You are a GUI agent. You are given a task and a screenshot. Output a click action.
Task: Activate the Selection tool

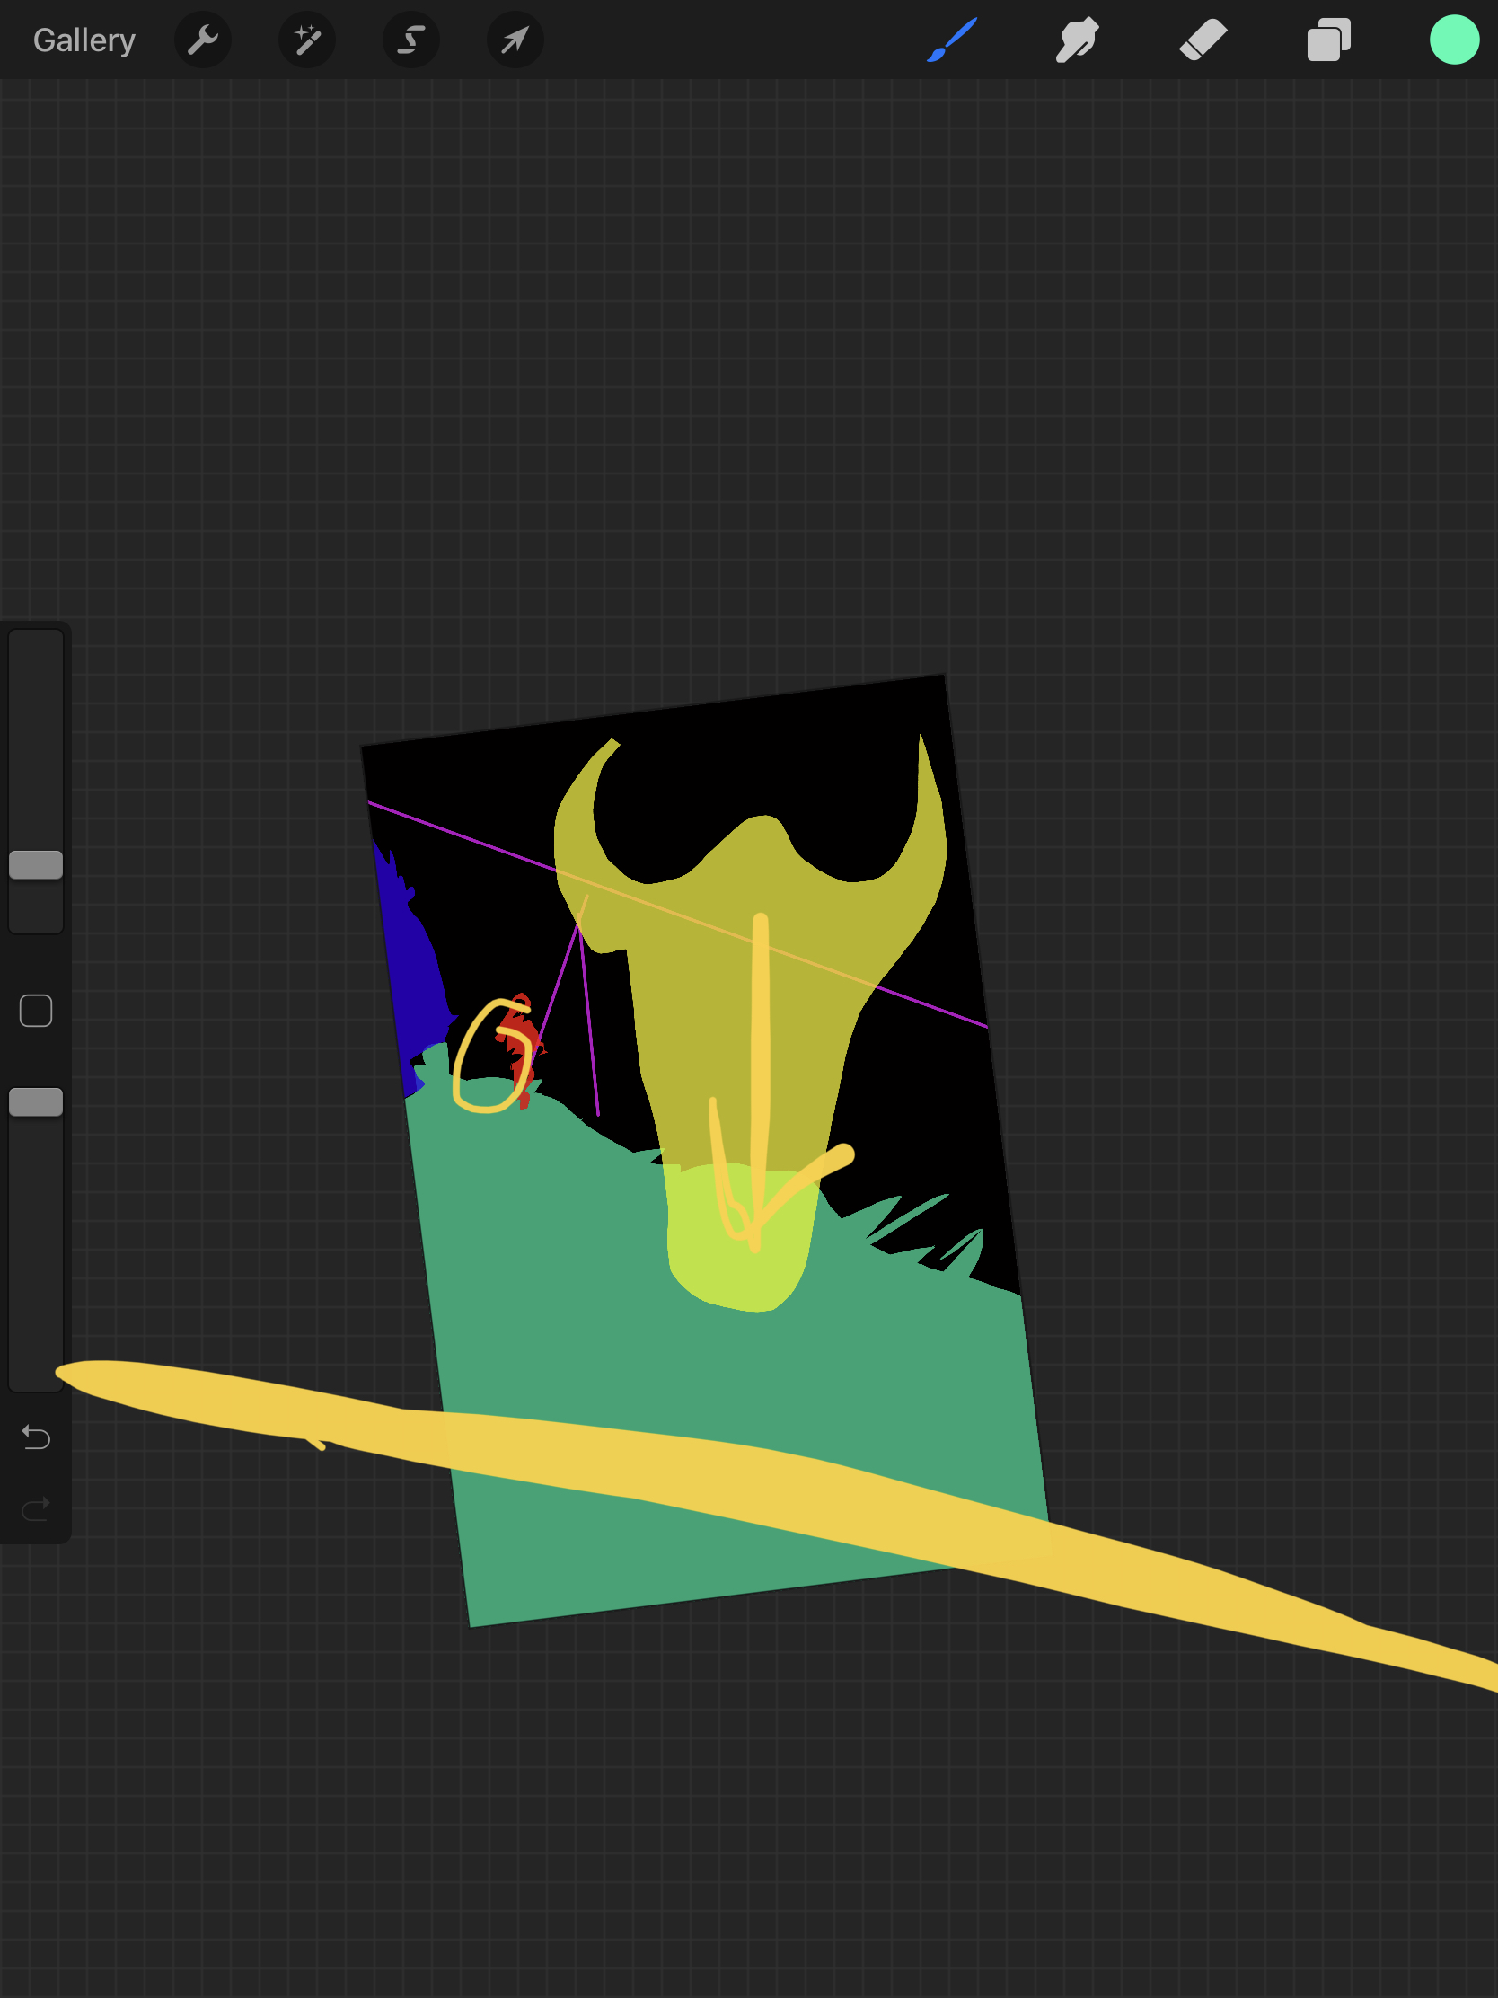410,40
